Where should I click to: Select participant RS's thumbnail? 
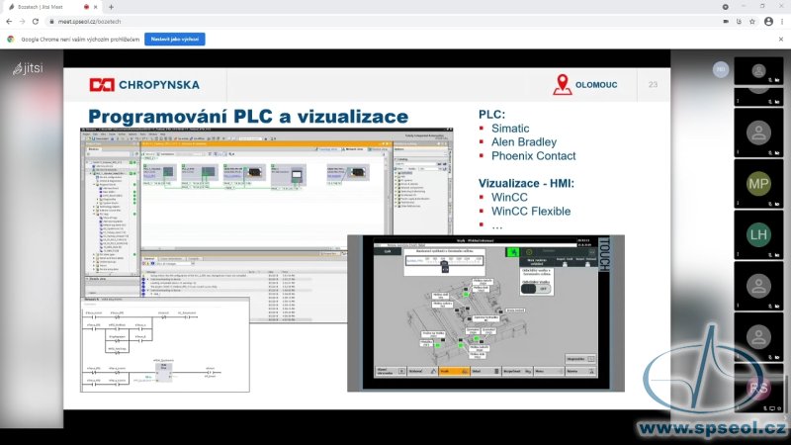758,388
